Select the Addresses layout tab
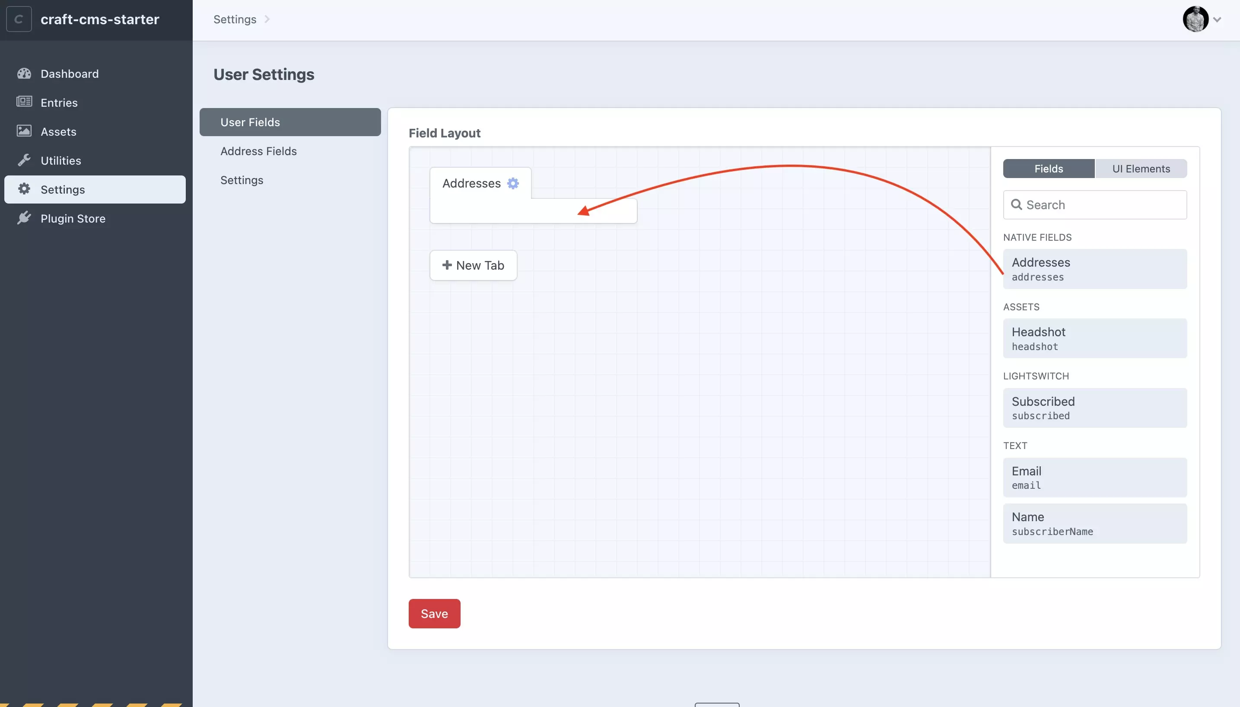Image resolution: width=1240 pixels, height=707 pixels. [x=480, y=183]
